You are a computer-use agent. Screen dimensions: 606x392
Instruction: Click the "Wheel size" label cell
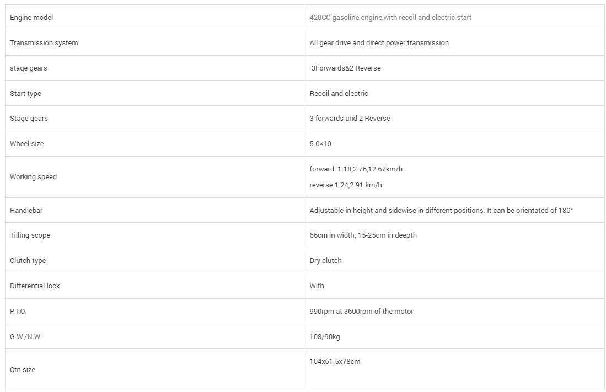point(26,144)
